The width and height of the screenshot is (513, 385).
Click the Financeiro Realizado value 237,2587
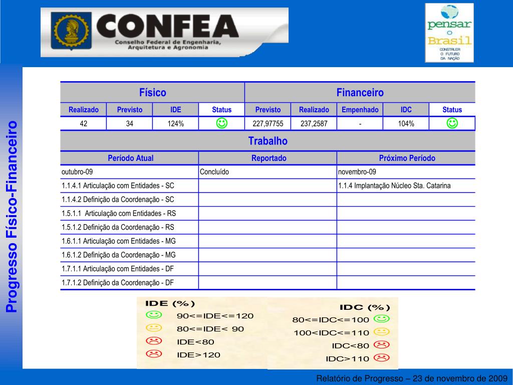[314, 123]
